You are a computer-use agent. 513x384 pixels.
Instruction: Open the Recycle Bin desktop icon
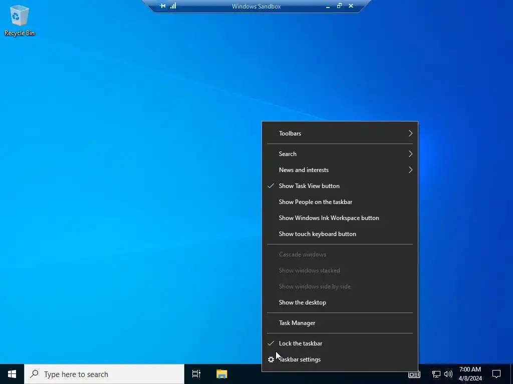[x=20, y=20]
